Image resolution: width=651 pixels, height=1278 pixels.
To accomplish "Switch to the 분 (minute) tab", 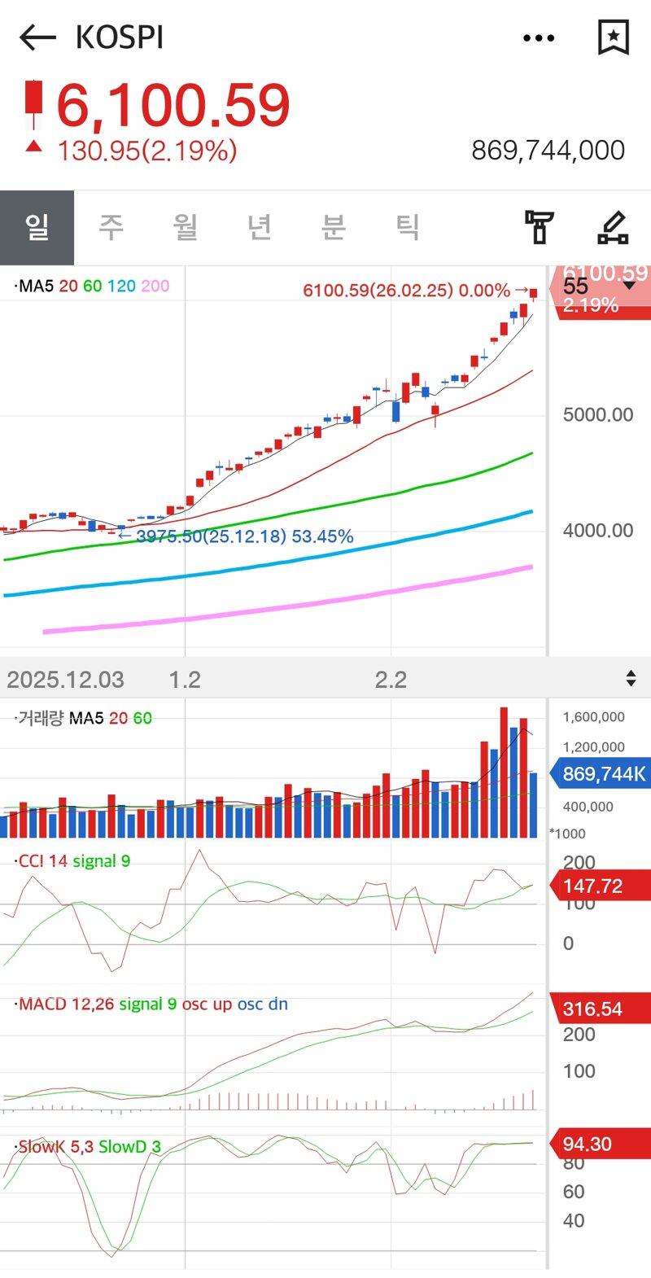I will coord(334,227).
